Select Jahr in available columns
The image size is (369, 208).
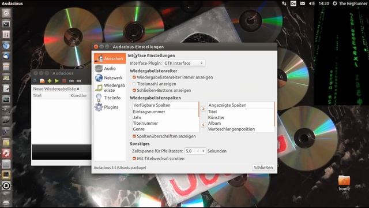(165, 117)
